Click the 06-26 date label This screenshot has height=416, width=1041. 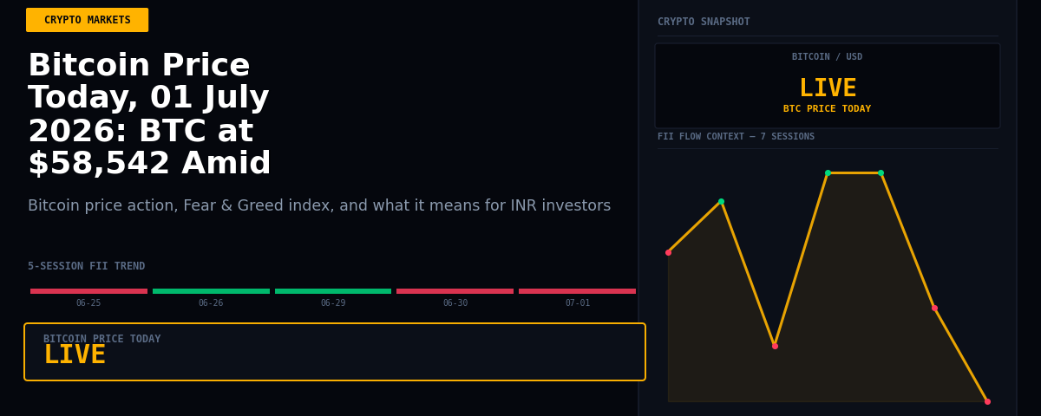211,303
